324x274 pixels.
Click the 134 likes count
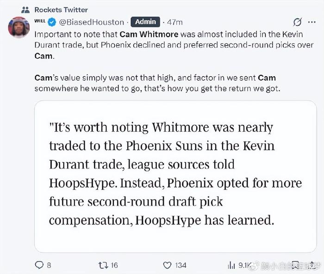pos(181,265)
